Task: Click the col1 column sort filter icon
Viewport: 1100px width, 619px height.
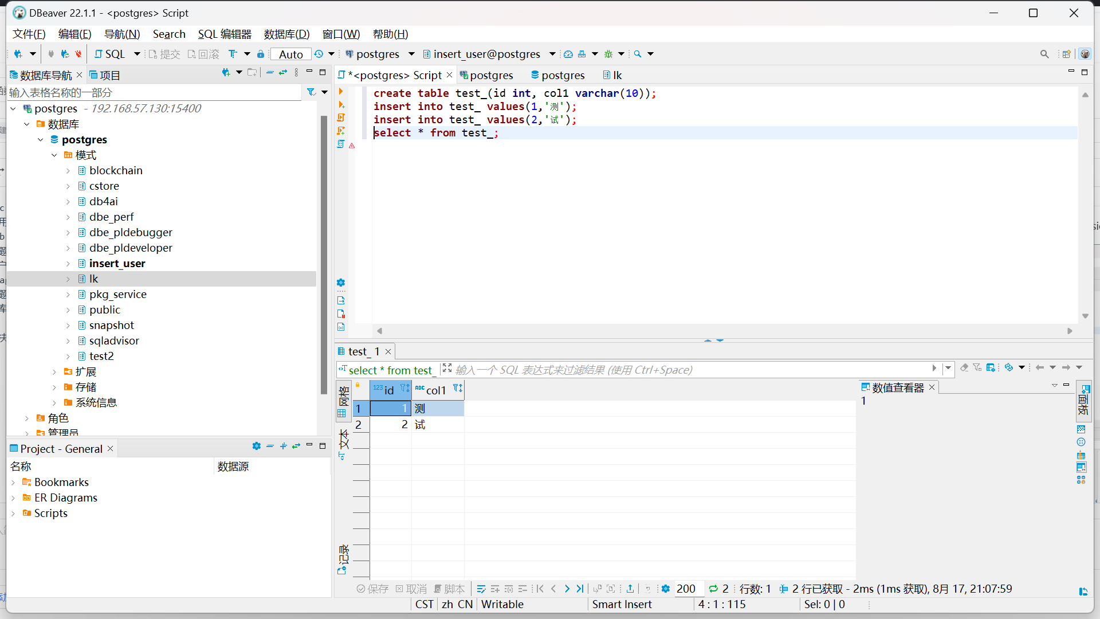Action: (x=457, y=389)
